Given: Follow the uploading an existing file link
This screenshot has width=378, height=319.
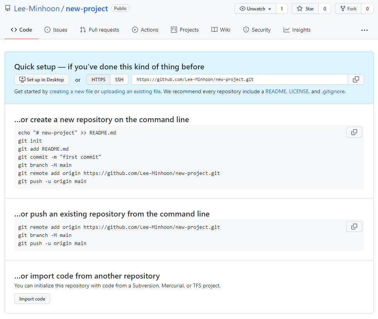Looking at the screenshot, I should [131, 91].
